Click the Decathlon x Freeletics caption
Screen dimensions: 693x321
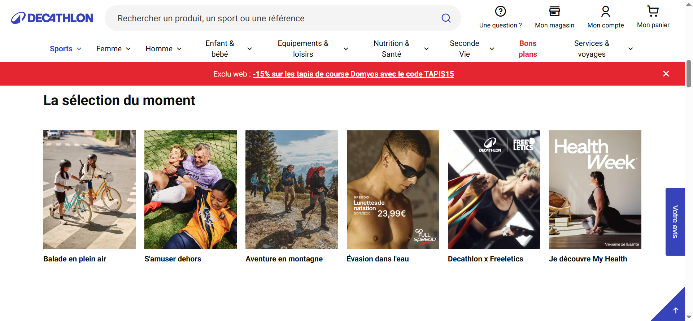[x=485, y=259]
